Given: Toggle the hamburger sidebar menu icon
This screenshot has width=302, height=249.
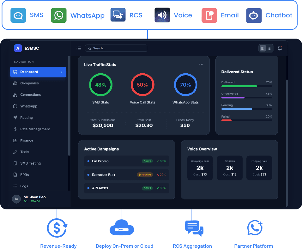Looking at the screenshot, I should tap(79, 48).
